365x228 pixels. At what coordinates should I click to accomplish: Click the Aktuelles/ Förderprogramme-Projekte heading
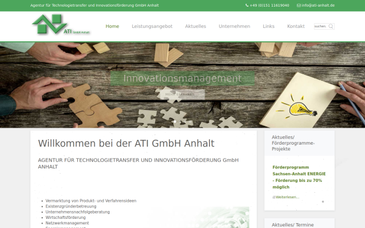click(293, 143)
